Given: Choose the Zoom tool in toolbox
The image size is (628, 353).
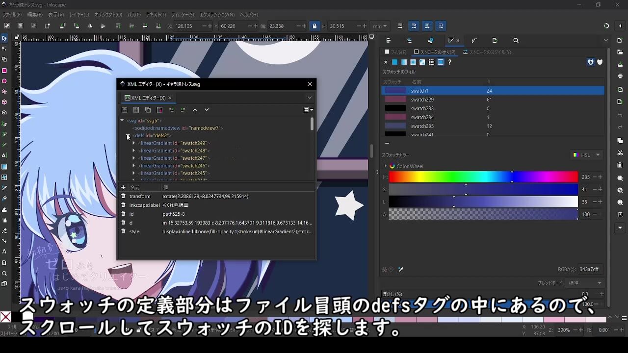Looking at the screenshot, I should click(x=4, y=274).
